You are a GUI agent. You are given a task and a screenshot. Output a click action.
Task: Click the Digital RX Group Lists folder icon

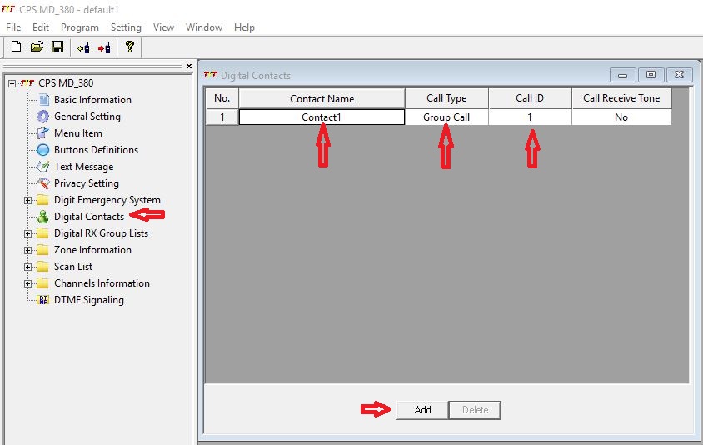42,233
